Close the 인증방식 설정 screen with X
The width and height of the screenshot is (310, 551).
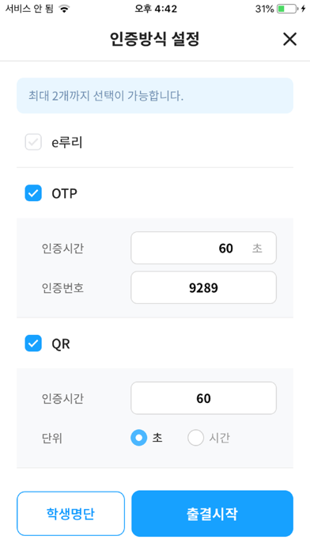[x=289, y=40]
